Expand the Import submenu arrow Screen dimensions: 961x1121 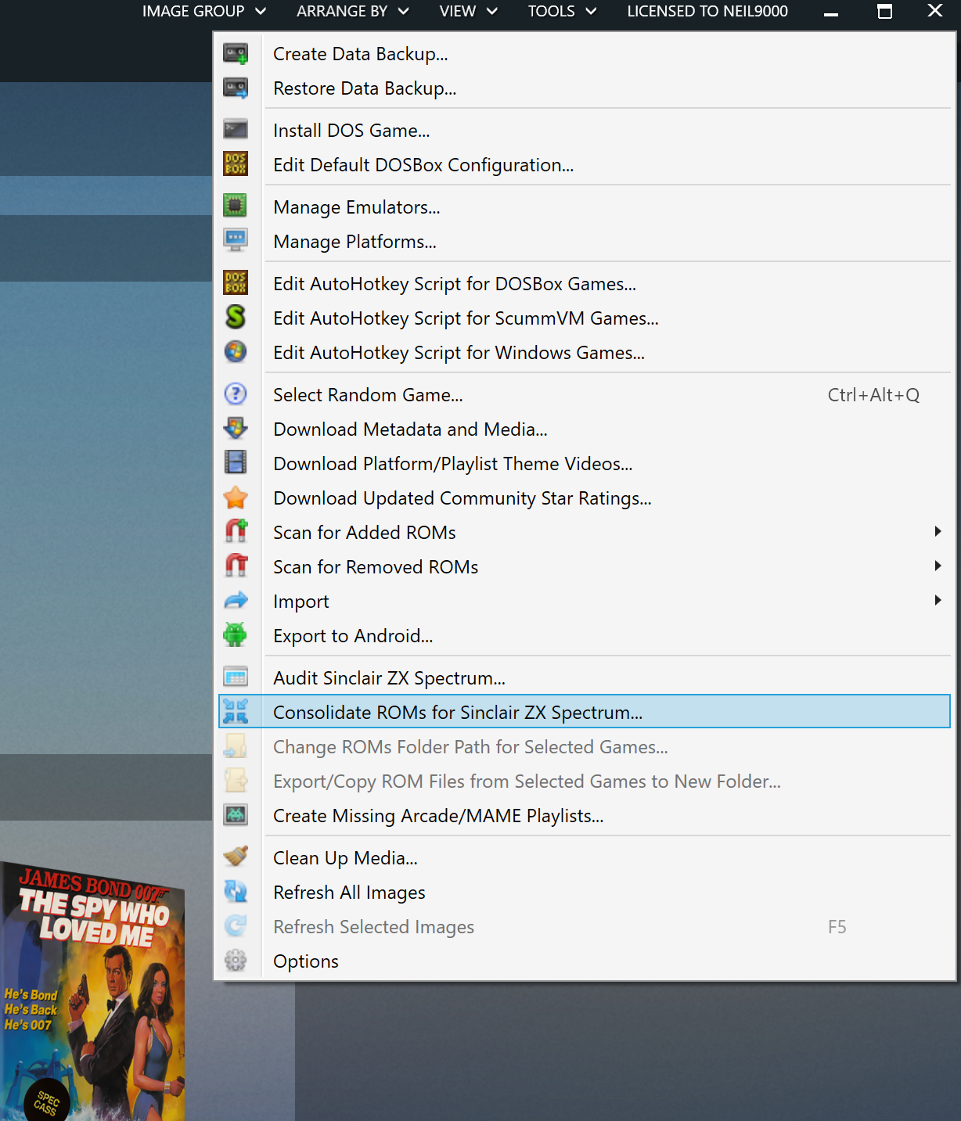(938, 601)
